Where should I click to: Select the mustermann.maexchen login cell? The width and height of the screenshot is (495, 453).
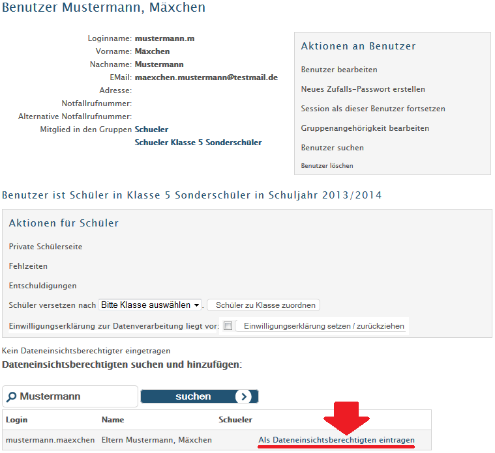50,440
